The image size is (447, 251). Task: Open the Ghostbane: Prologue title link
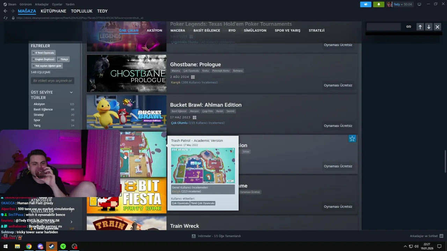pyautogui.click(x=195, y=64)
